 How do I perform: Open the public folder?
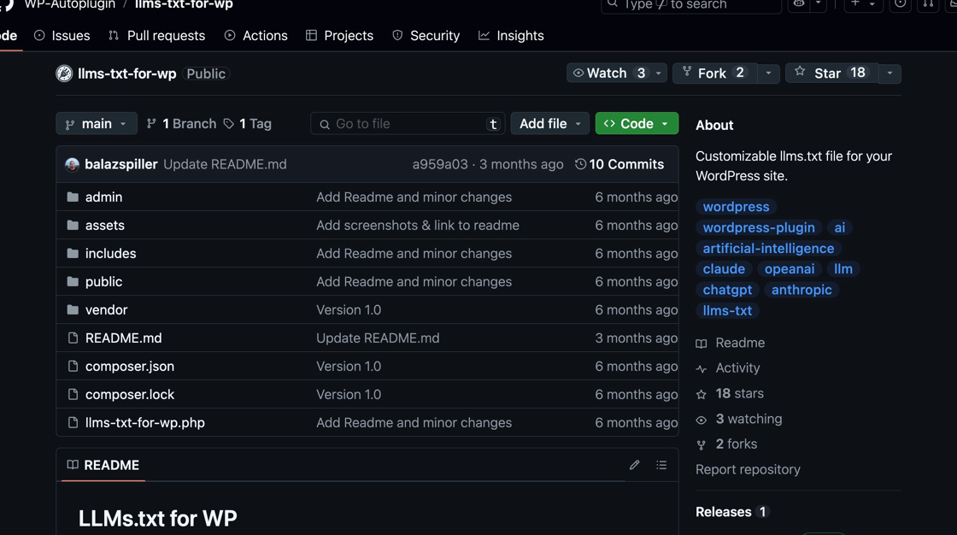[x=103, y=281]
